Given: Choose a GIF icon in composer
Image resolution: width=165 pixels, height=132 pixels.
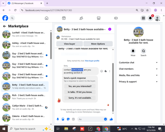Looking at the screenshot, I should tap(73, 119).
